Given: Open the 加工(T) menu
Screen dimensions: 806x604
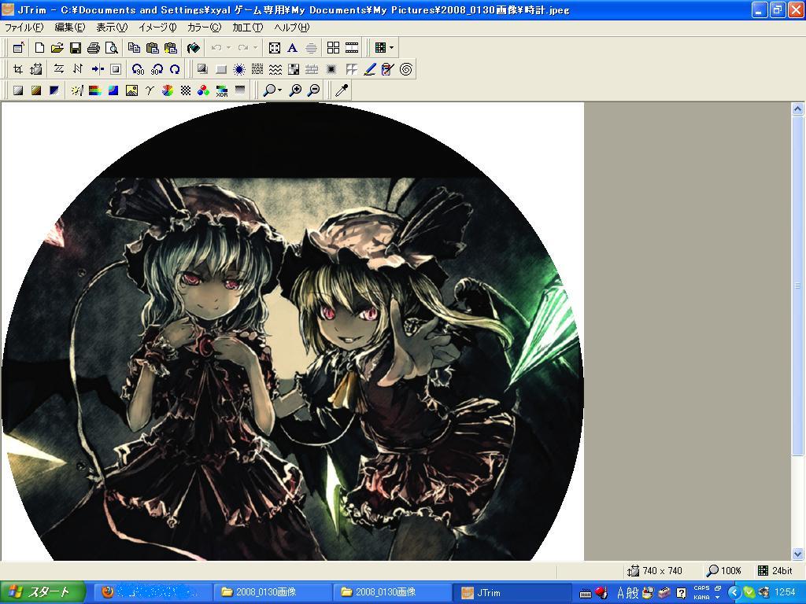Looking at the screenshot, I should pos(247,28).
